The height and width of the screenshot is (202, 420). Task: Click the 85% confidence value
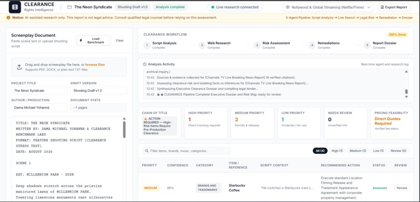coord(170,188)
